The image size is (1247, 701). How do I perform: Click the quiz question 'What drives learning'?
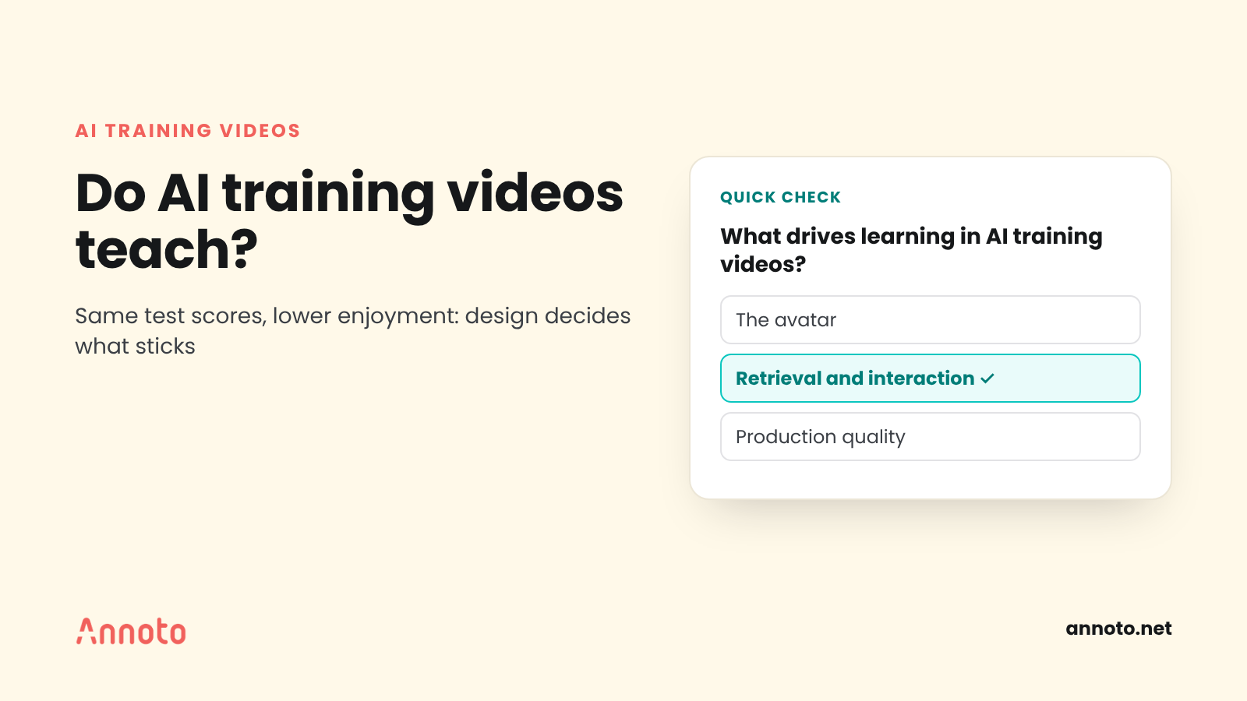911,250
